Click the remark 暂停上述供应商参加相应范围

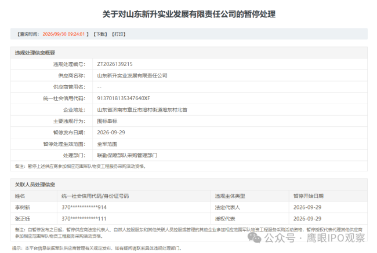pyautogui.click(x=80, y=166)
